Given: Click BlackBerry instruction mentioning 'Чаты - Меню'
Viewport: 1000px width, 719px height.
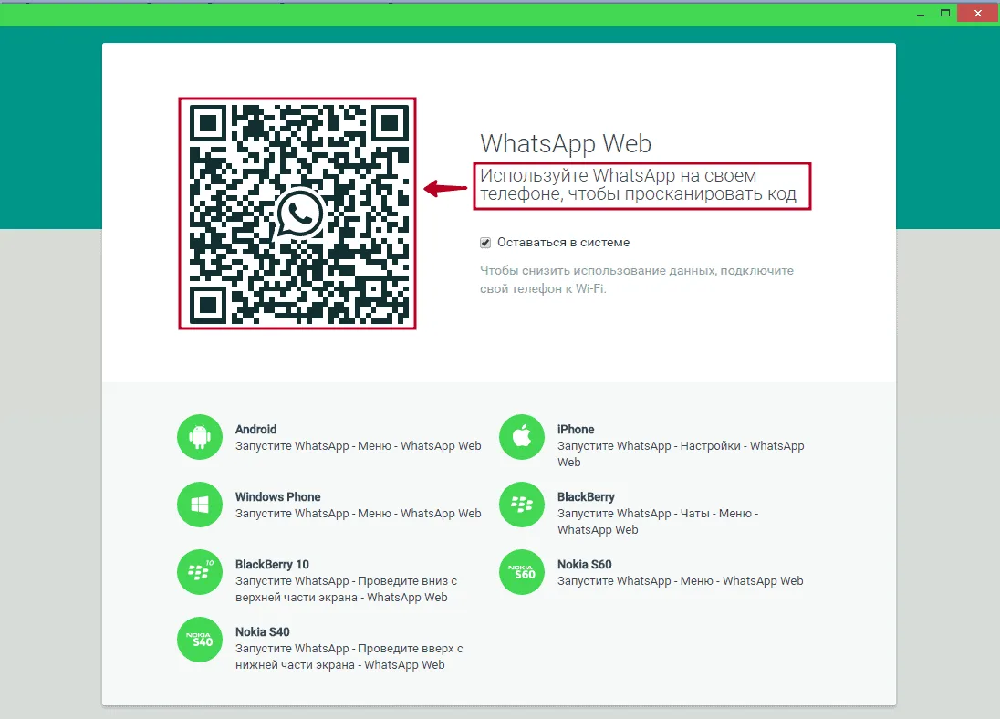Looking at the screenshot, I should 658,521.
